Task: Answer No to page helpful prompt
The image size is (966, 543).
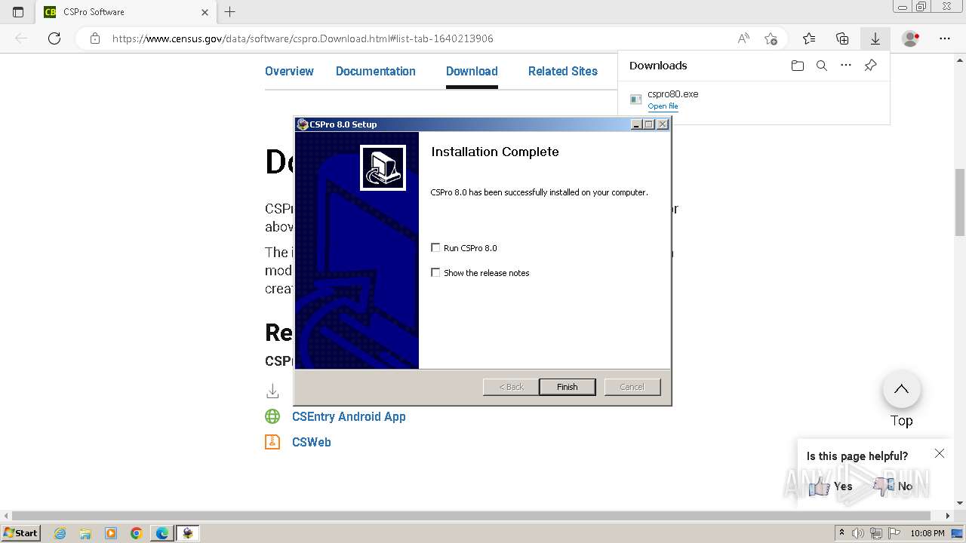Action: pos(893,486)
